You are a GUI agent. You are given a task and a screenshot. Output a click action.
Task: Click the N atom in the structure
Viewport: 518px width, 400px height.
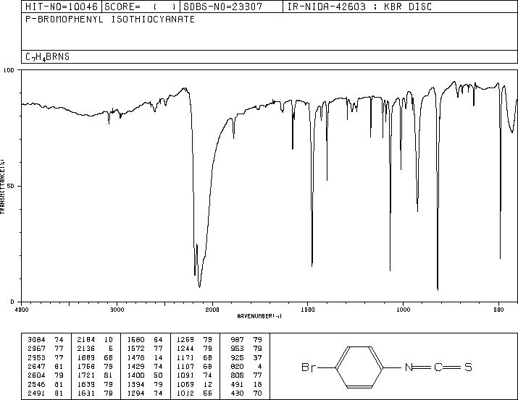coord(409,367)
